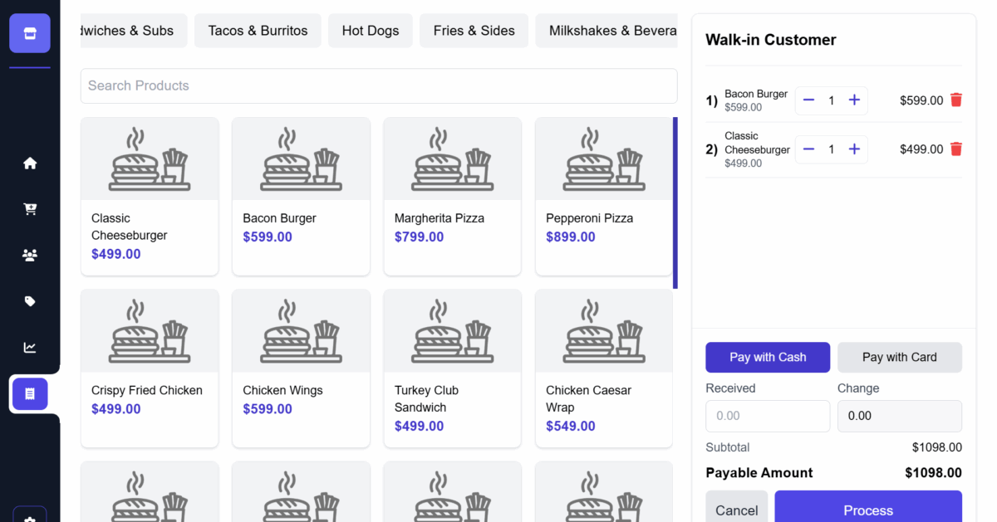Viewport: 997px width, 522px height.
Task: Decrease Bacon Burger quantity by one
Action: (808, 100)
